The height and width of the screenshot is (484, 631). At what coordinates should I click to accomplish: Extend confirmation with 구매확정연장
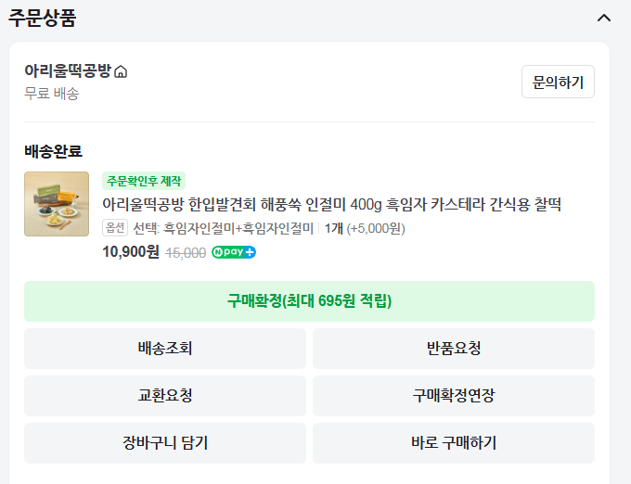453,396
